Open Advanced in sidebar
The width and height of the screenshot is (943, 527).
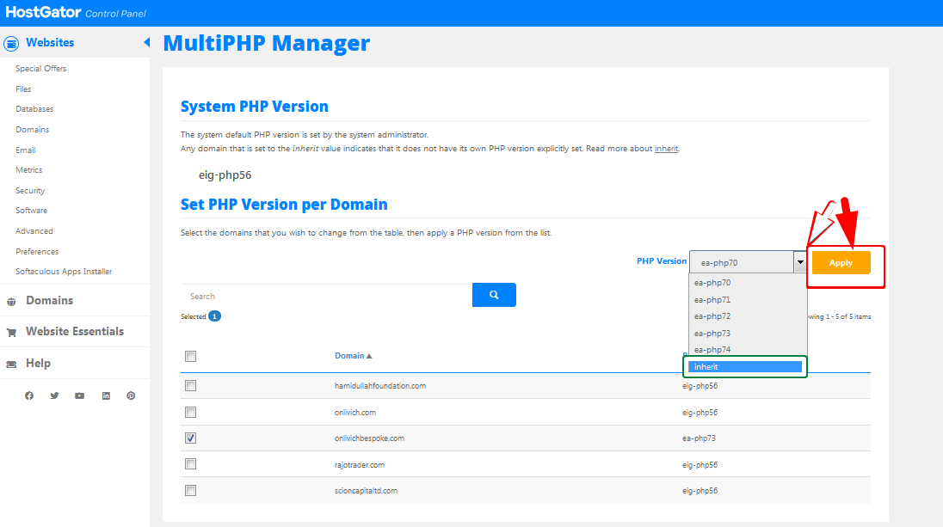[34, 230]
